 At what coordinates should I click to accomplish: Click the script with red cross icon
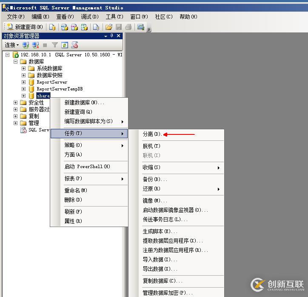tap(74, 45)
